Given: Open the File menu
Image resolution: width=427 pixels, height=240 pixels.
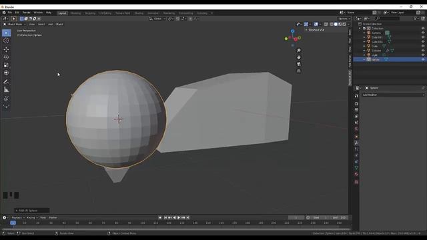Looking at the screenshot, I should coord(10,13).
